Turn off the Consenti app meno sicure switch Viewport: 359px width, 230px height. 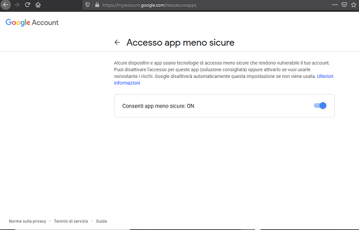coord(320,106)
